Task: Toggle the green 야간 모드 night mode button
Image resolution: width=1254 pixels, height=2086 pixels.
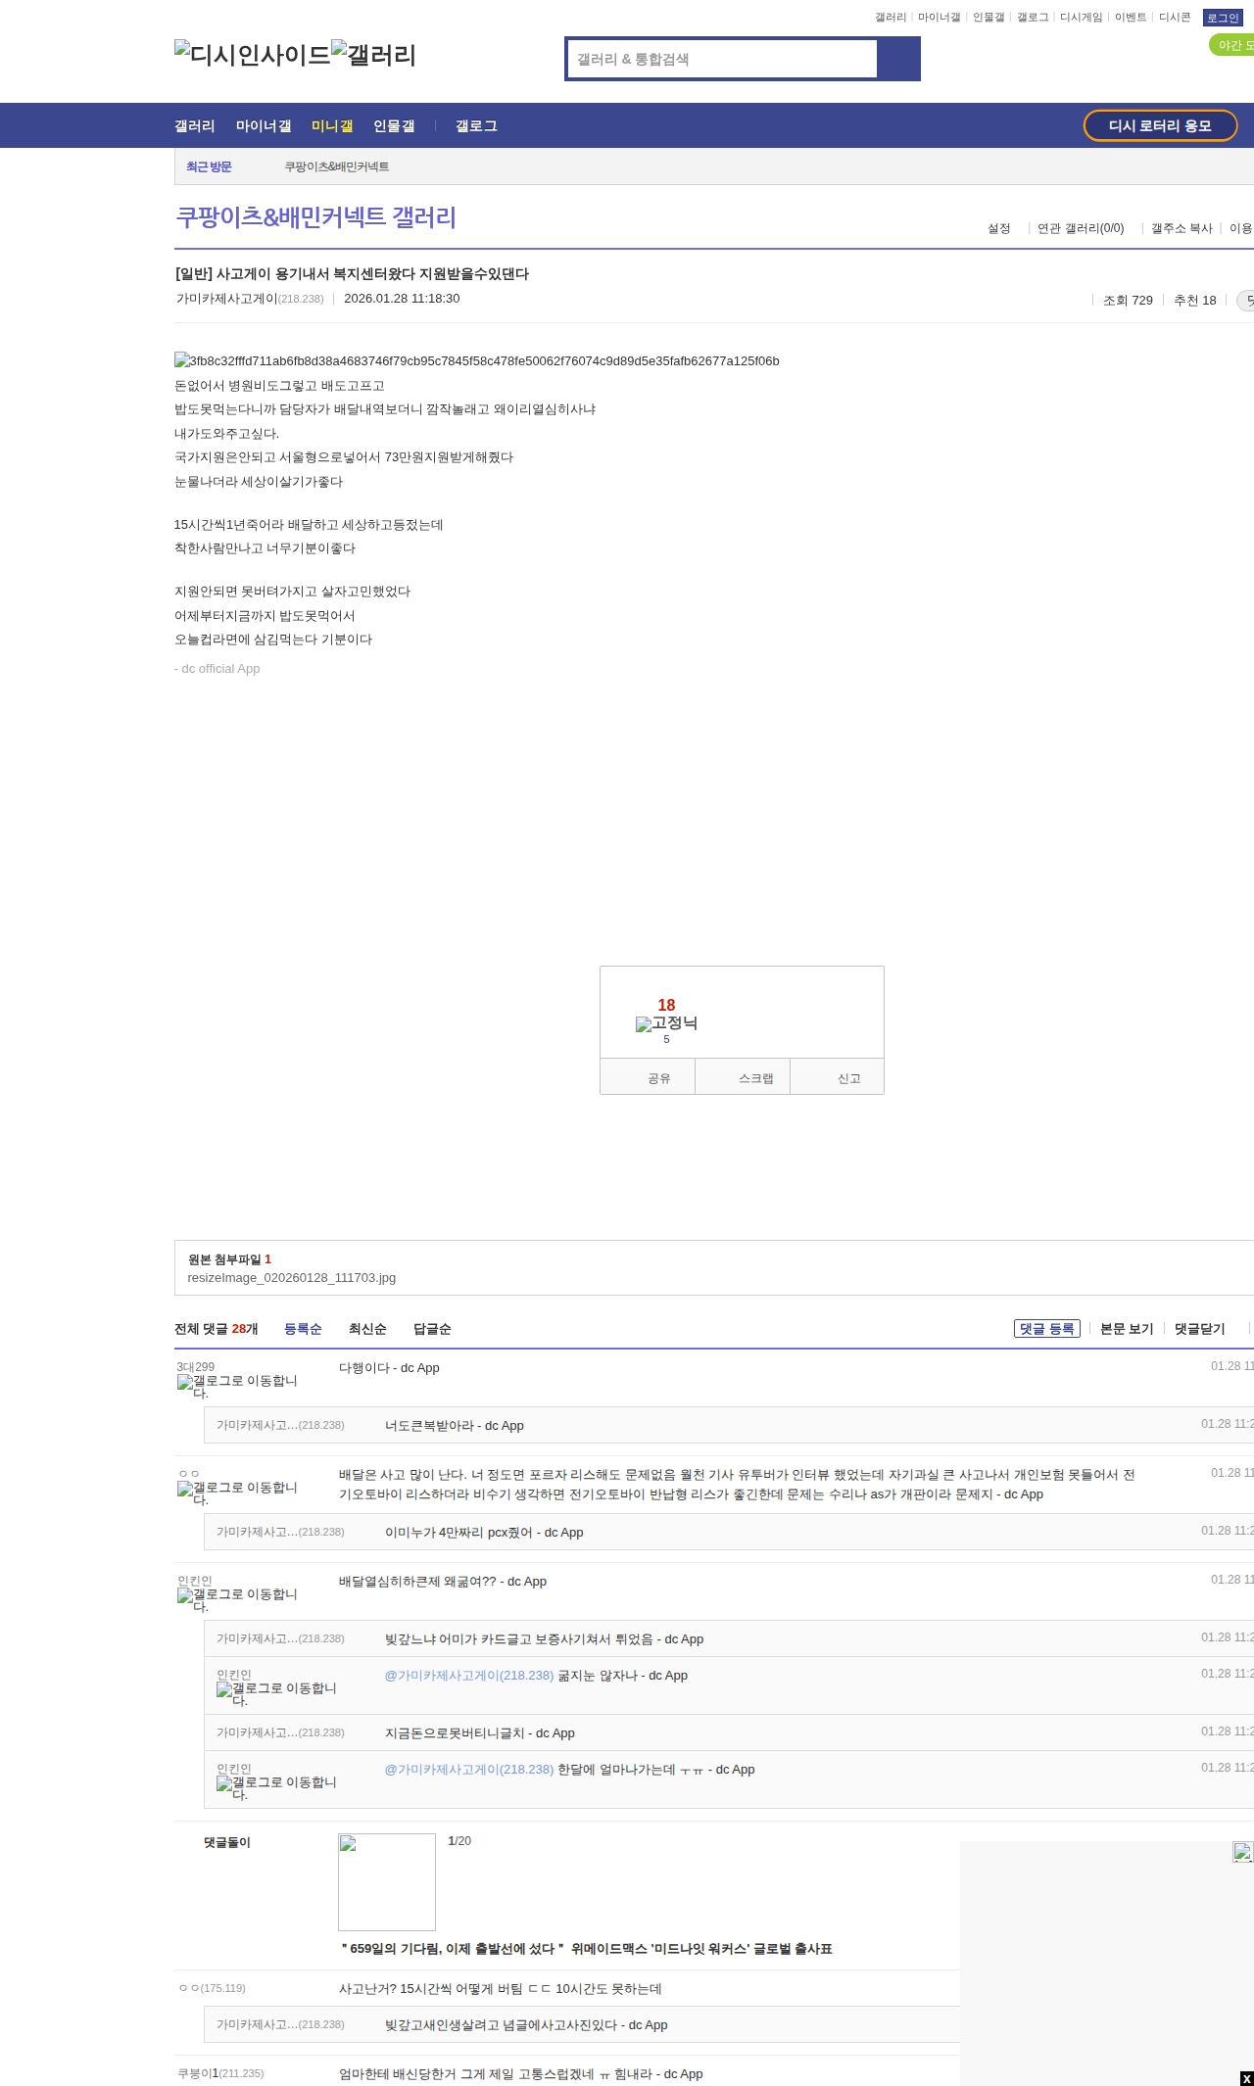Action: click(x=1232, y=45)
